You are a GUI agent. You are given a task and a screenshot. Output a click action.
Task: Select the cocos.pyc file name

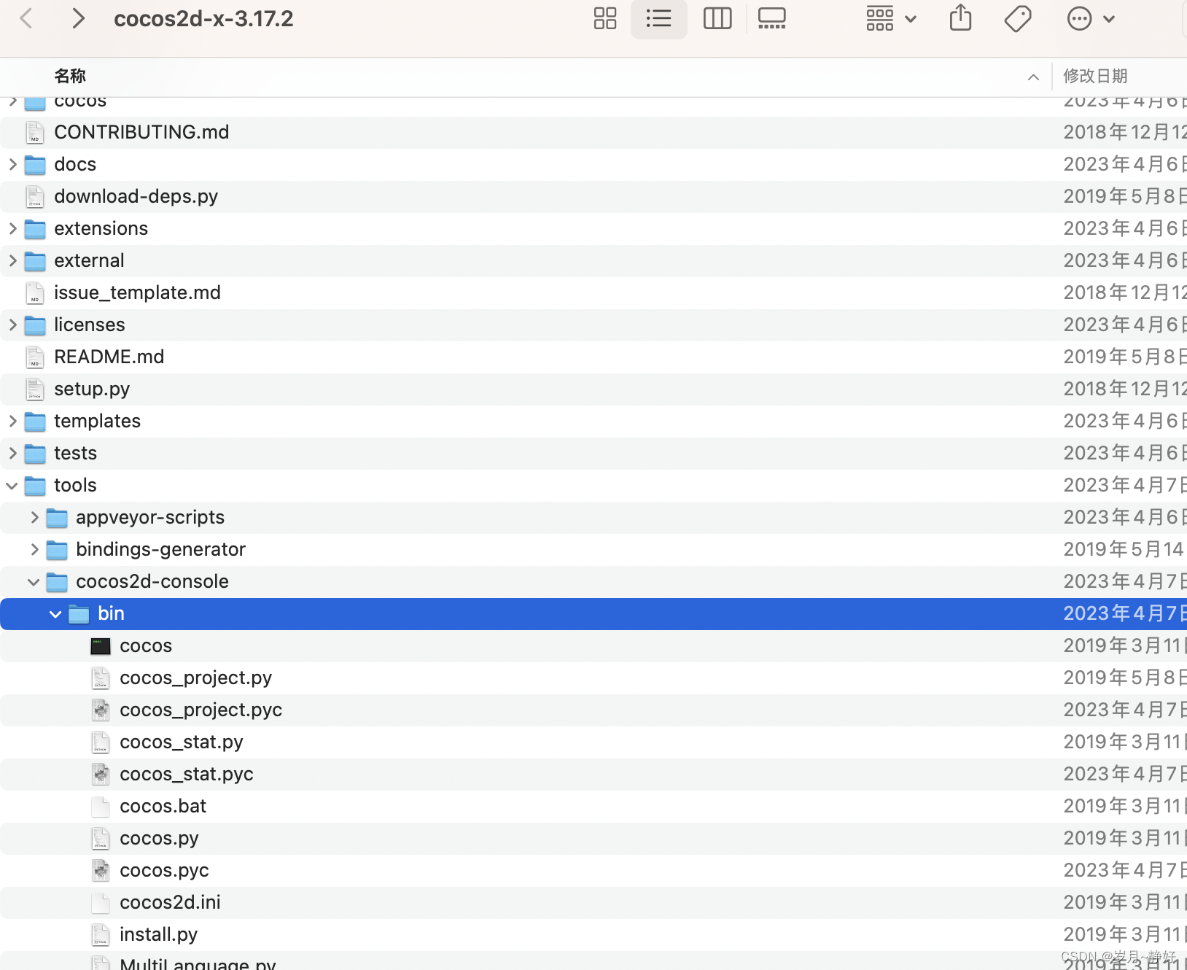click(x=165, y=870)
